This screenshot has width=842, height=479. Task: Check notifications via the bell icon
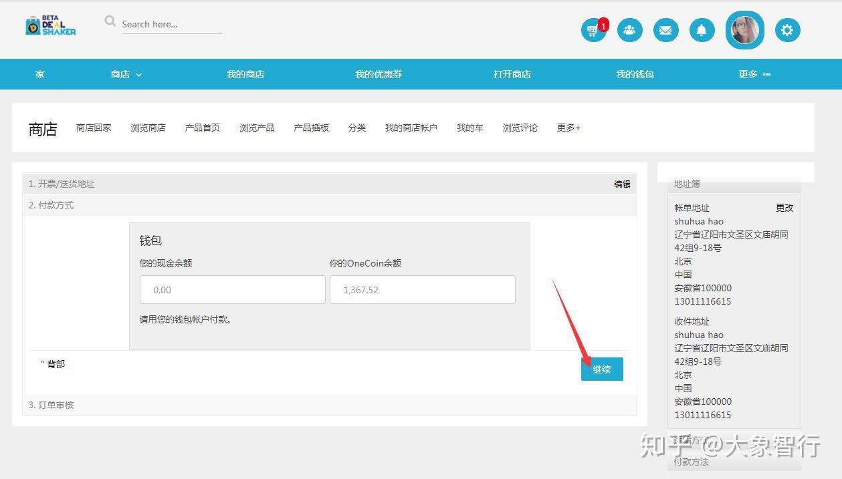702,30
